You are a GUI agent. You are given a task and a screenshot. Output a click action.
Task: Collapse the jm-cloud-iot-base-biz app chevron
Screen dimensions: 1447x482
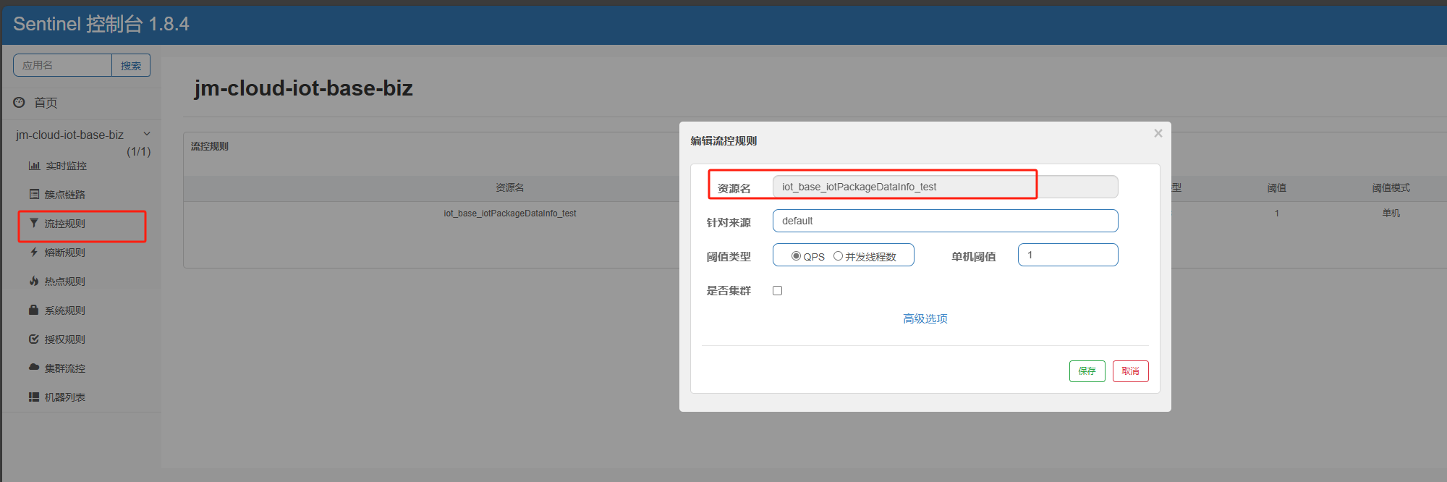[x=147, y=134]
